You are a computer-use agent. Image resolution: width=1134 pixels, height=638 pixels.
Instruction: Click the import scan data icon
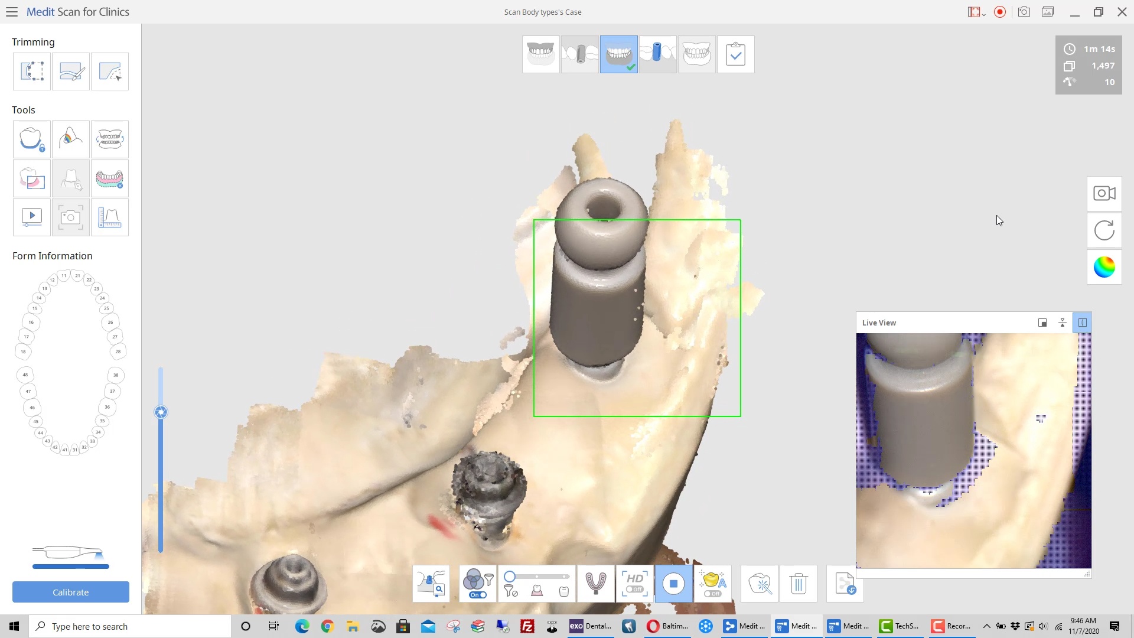845,584
